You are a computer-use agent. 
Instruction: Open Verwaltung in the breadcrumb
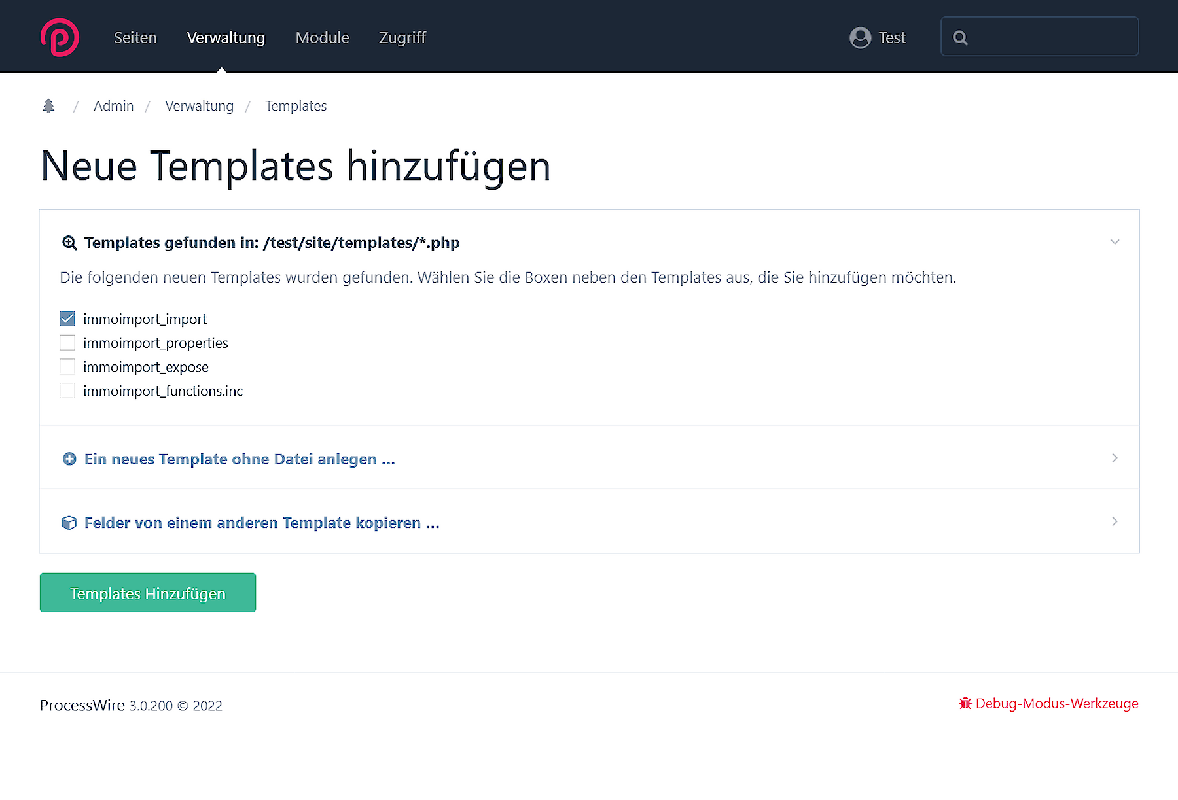tap(199, 105)
